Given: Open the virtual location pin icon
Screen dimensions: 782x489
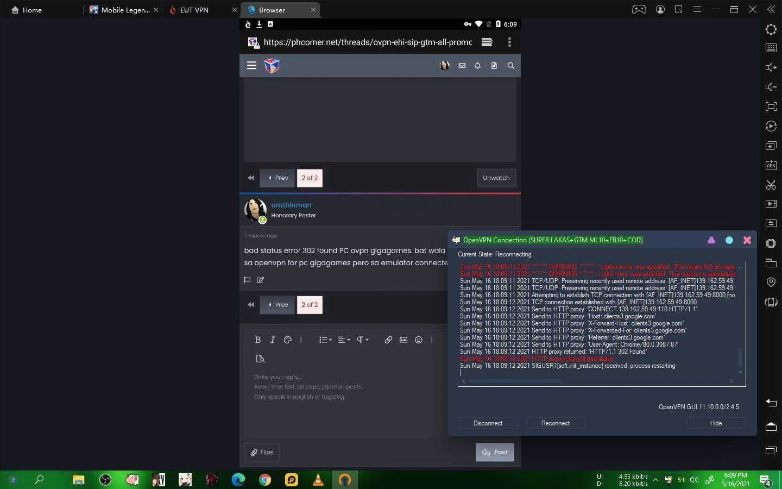Looking at the screenshot, I should tap(771, 283).
